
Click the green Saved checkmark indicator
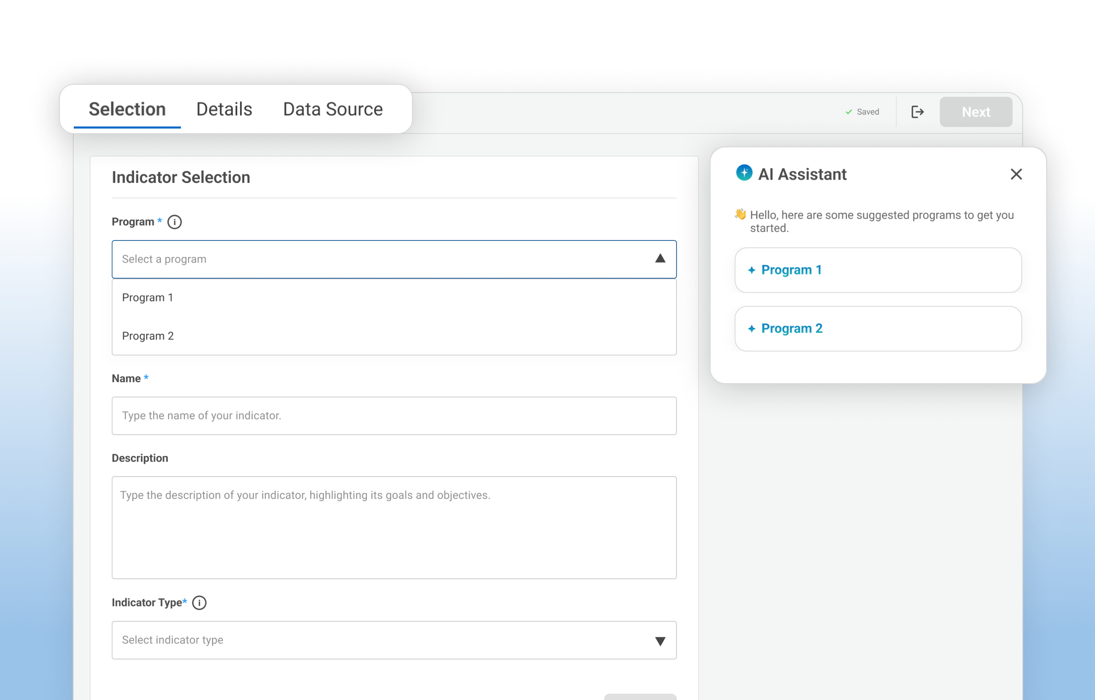point(849,112)
